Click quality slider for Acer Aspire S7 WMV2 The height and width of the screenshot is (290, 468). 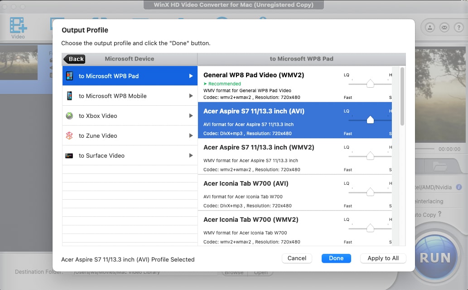click(x=370, y=156)
